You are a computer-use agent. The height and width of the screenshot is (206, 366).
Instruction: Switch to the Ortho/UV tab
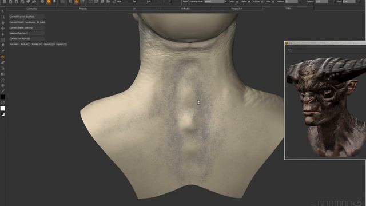pos(185,9)
